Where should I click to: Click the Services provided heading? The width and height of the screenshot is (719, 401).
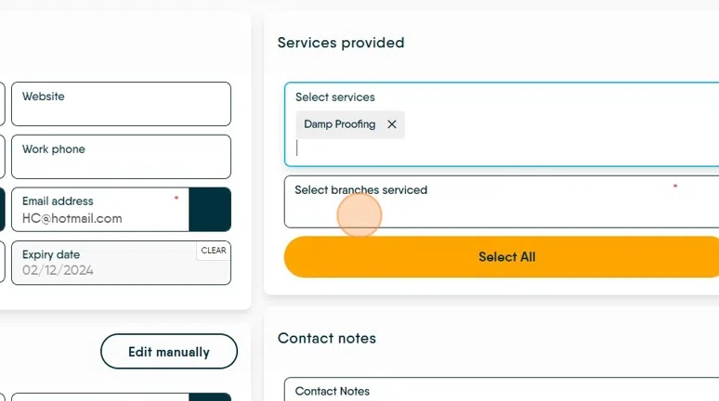(341, 43)
